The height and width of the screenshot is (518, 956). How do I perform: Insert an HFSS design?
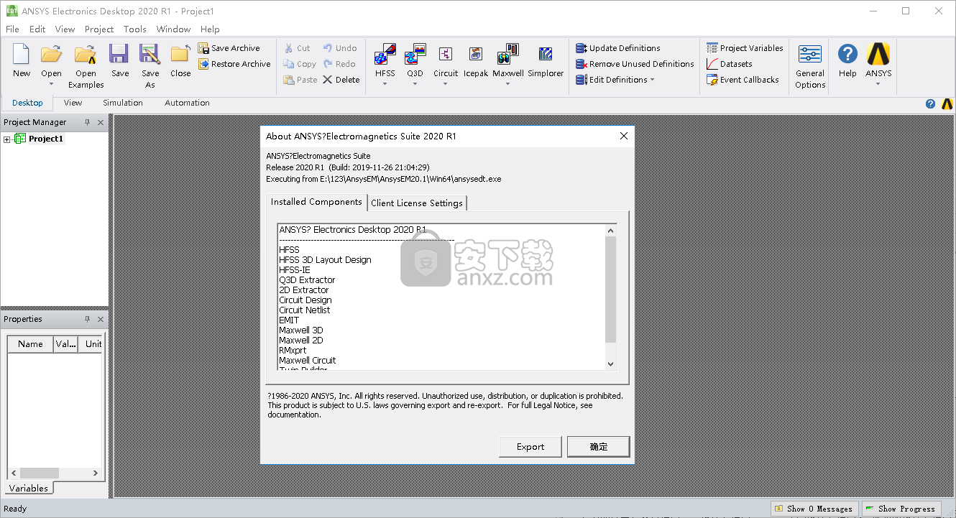coord(385,60)
